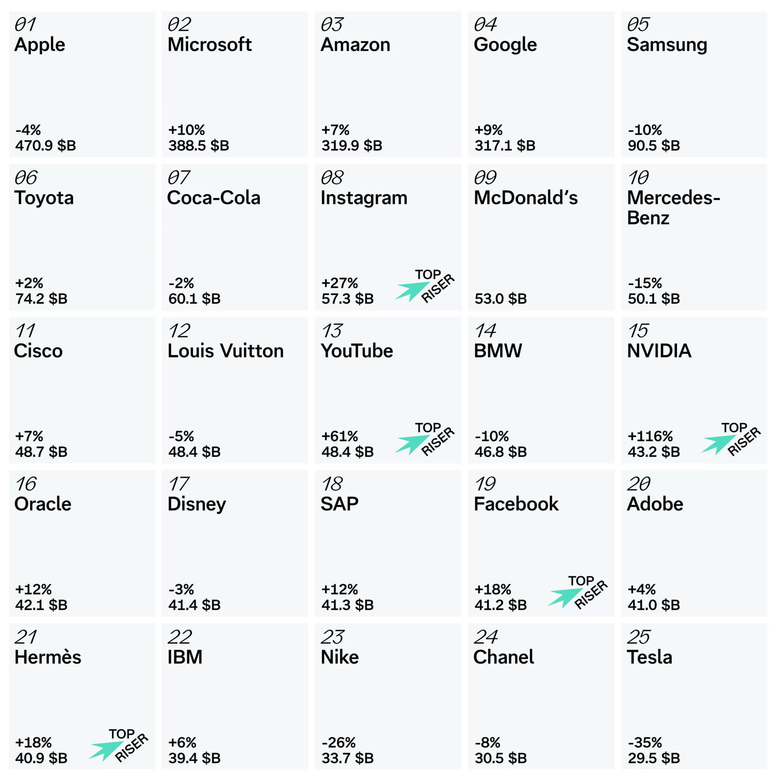Select the Chanel brand name
The image size is (779, 779).
click(504, 657)
